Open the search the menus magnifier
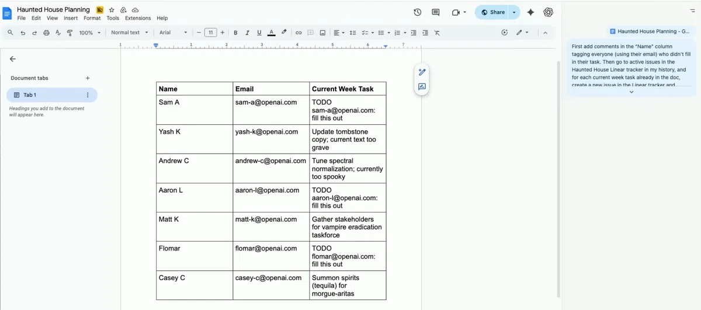 pos(11,33)
